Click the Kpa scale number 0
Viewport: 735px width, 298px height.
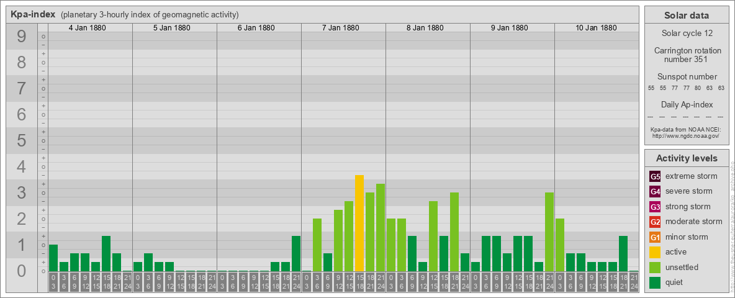(22, 271)
